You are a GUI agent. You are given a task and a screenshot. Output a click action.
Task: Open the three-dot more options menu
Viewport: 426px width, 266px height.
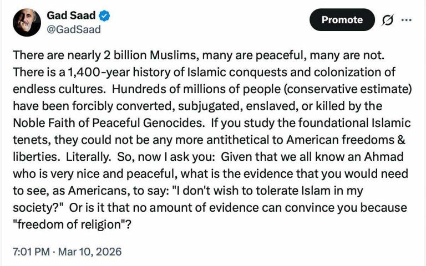click(407, 20)
